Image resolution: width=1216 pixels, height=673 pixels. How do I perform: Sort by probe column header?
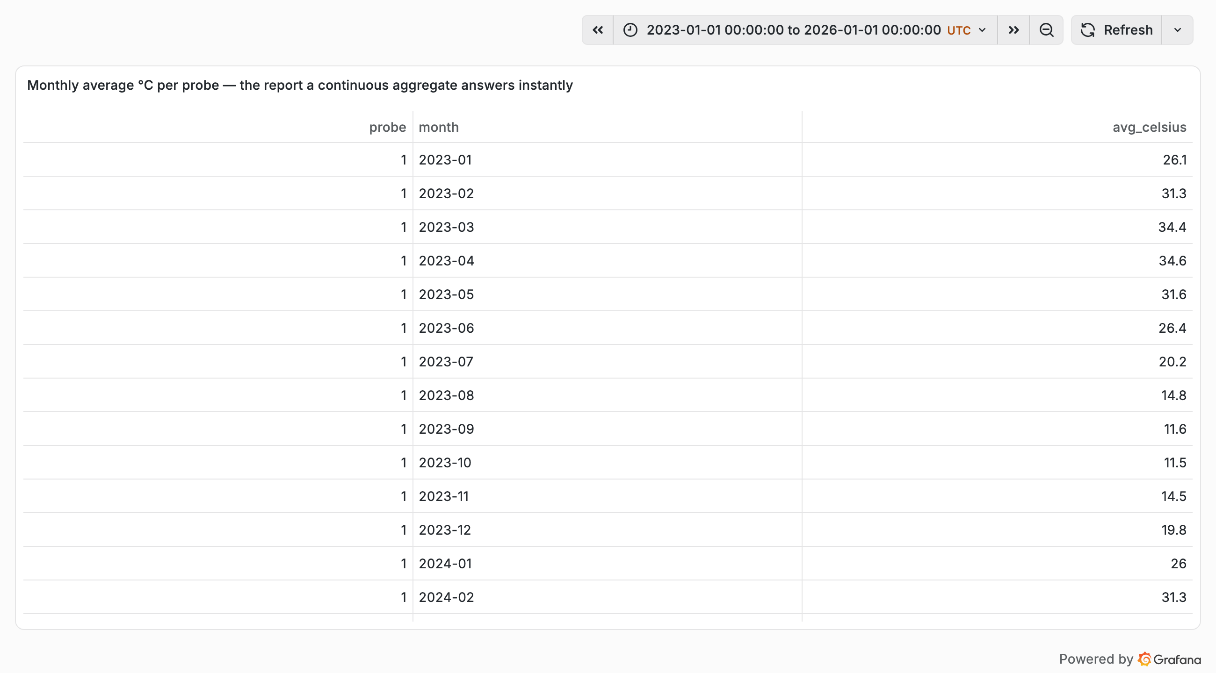tap(387, 127)
